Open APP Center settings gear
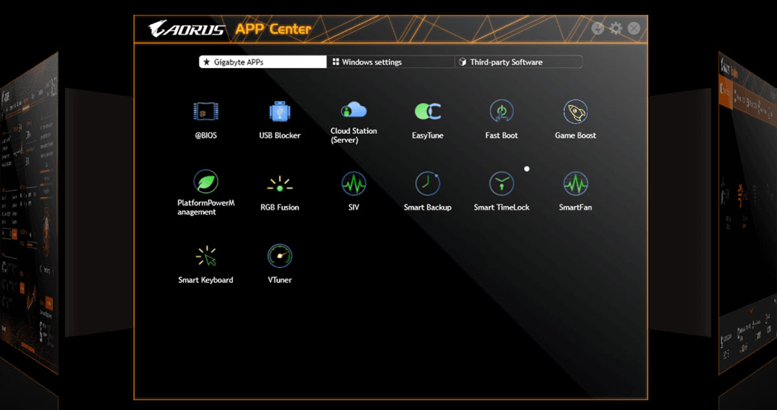This screenshot has height=410, width=777. point(616,28)
